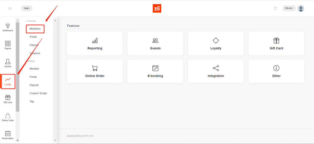Open the Yunji venue dropdown
The height and width of the screenshot is (144, 314).
tap(27, 8)
